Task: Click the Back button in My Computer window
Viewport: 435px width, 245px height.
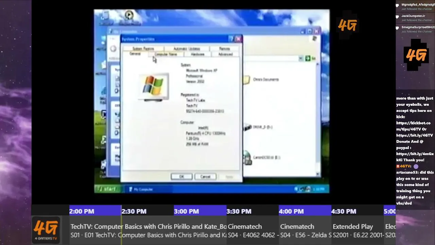Action: [x=113, y=49]
